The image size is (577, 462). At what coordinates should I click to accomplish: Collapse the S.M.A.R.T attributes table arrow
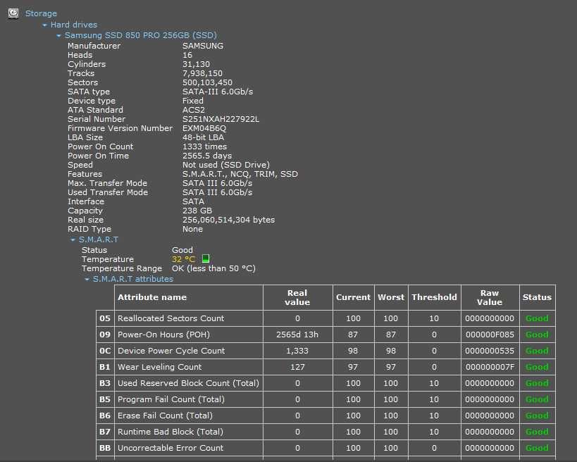87,280
